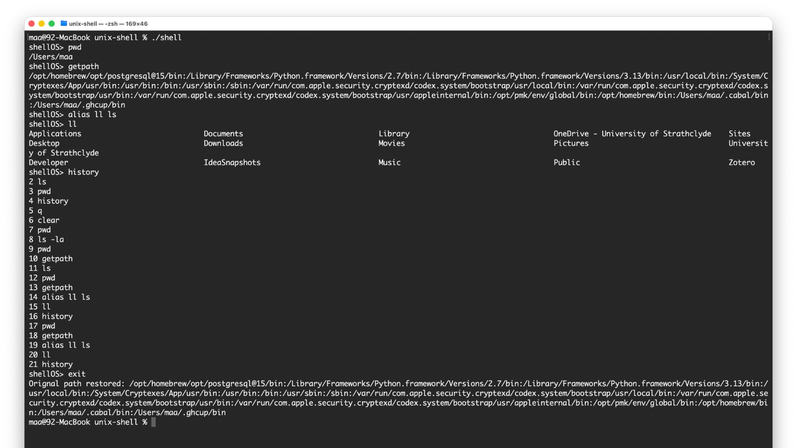Click the 'shellOS> history' command line
Screen dimensions: 797x448
(x=64, y=172)
